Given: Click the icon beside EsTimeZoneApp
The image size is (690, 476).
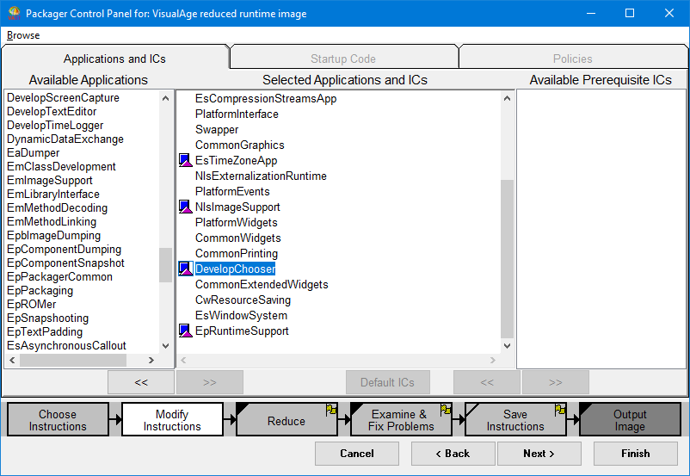Looking at the screenshot, I should (x=184, y=161).
